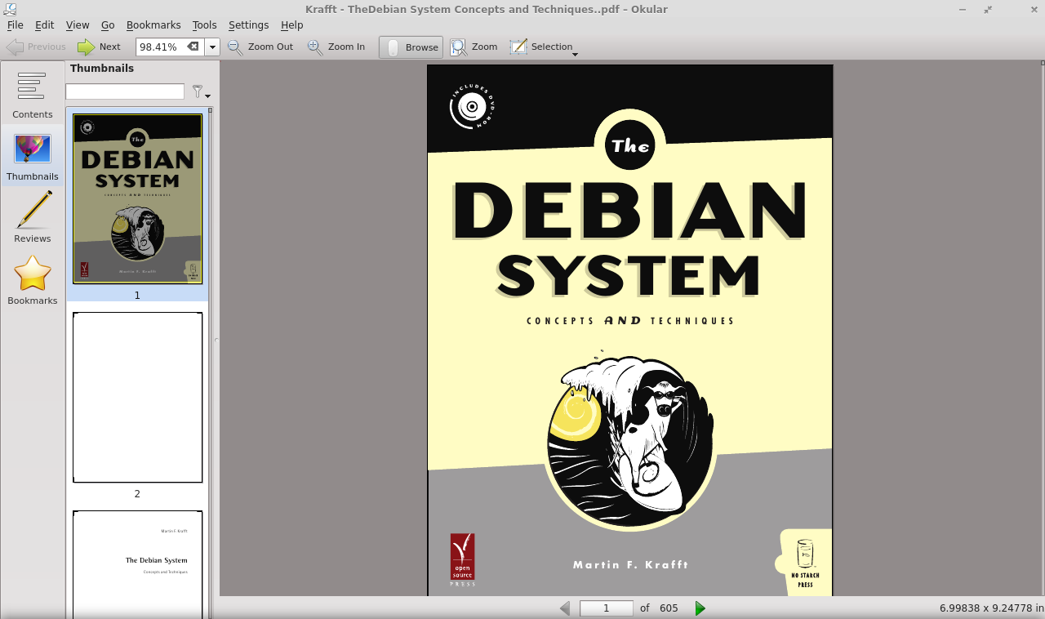The image size is (1045, 619).
Task: Select the Zoom In tool
Action: point(336,47)
